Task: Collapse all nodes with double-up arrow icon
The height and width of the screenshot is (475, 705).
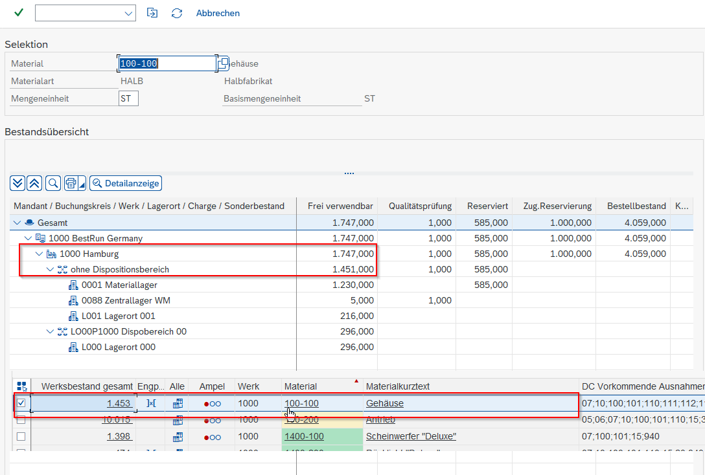Action: pyautogui.click(x=34, y=183)
